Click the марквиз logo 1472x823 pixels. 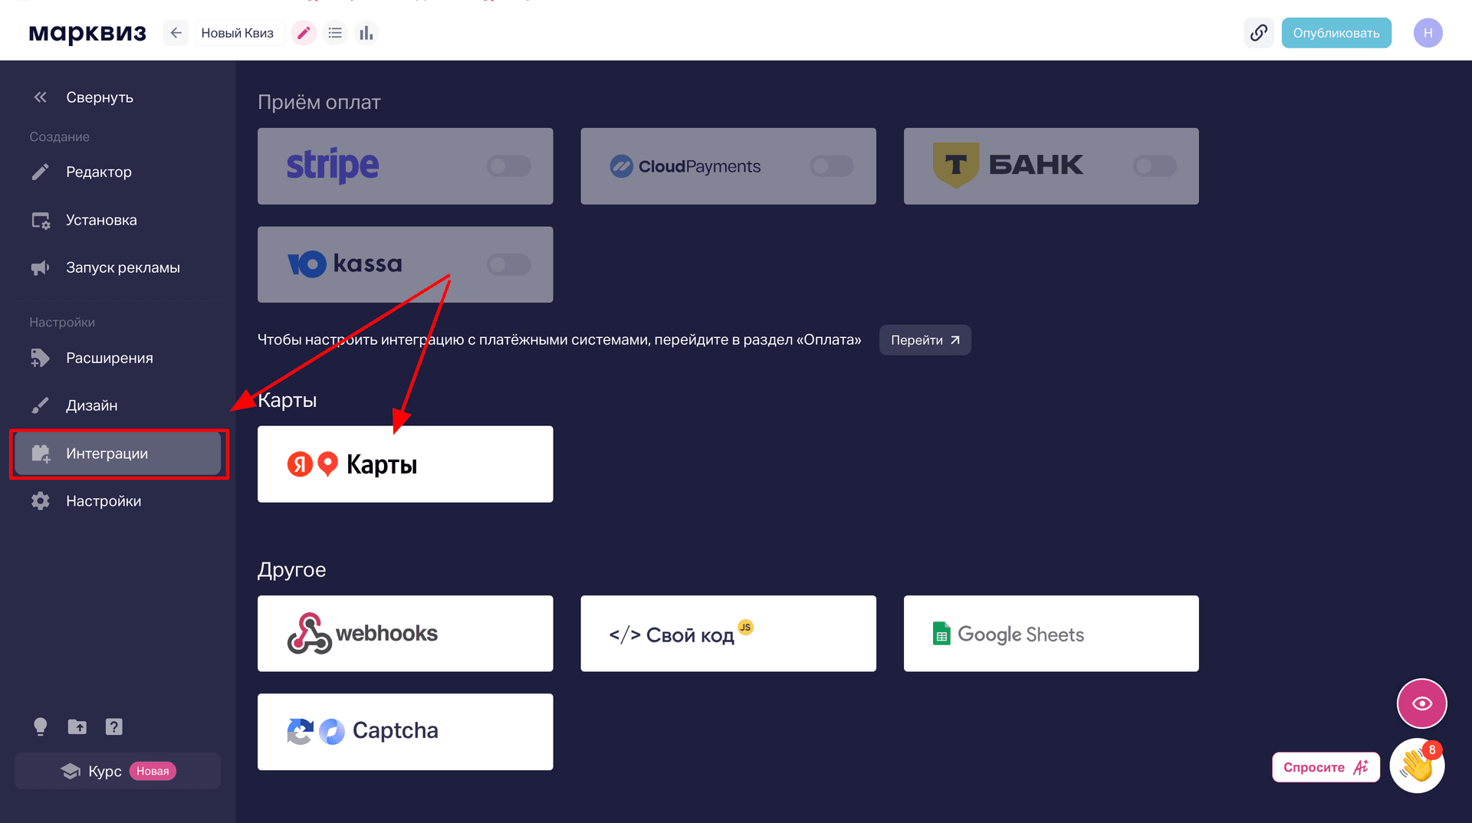point(87,33)
